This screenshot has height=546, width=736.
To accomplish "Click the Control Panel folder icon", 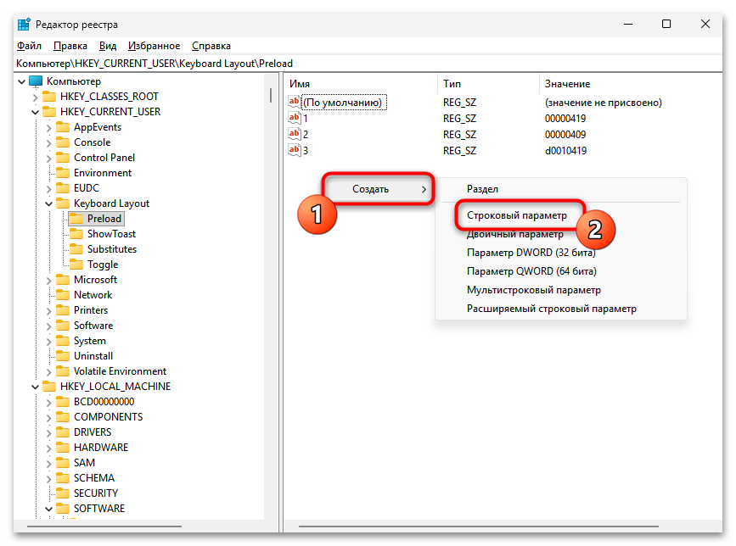I will pos(63,158).
